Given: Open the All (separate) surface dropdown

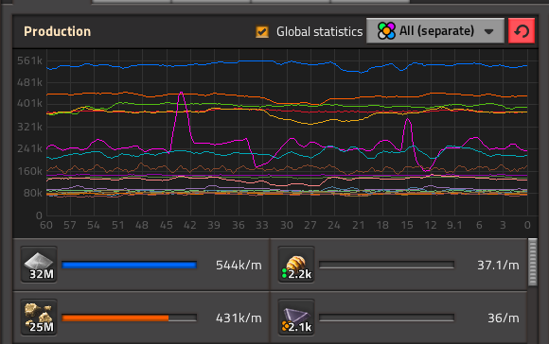Looking at the screenshot, I should [435, 31].
